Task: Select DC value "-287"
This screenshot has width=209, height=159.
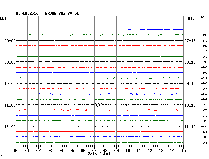Action: 204,83
